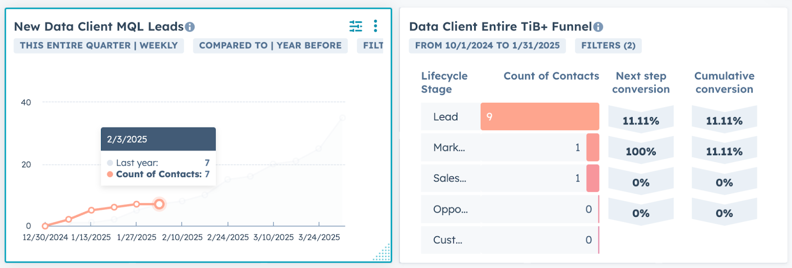Click the info icon beside New Data Client MQL Leads
Viewport: 792px width, 268px height.
tap(190, 27)
